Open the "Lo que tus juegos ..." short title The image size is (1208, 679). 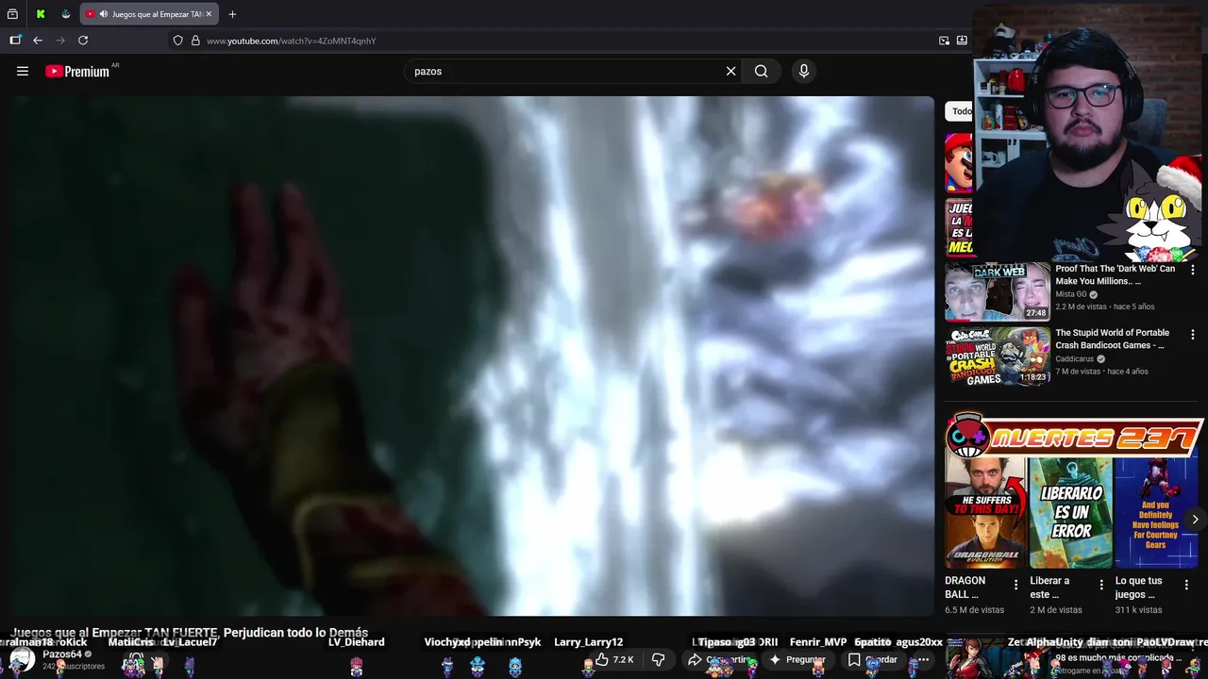point(1139,588)
